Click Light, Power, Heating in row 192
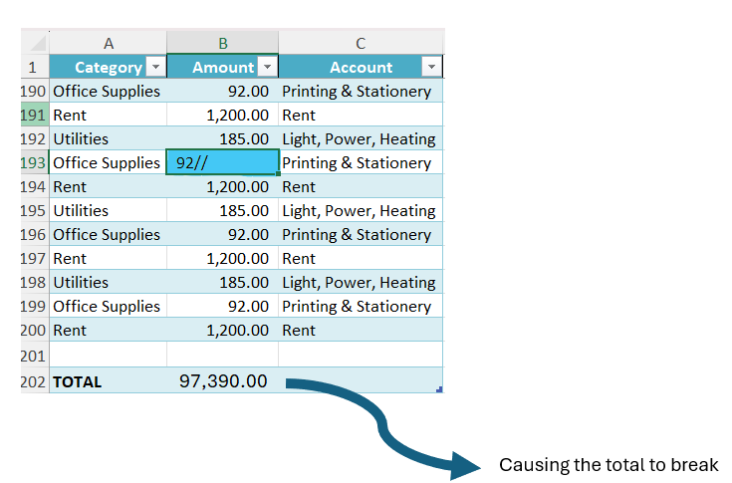Image resolution: width=732 pixels, height=483 pixels. pyautogui.click(x=361, y=138)
